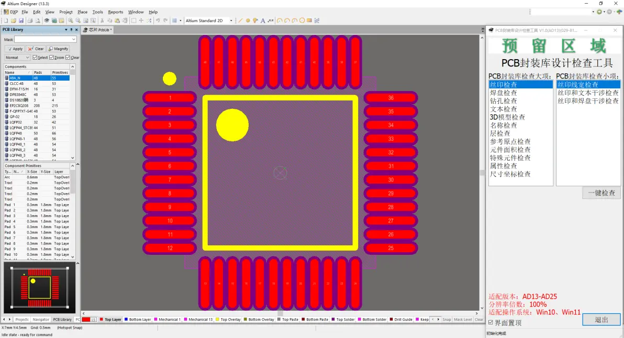Select LQFP48 in the Components list
The width and height of the screenshot is (624, 338).
tap(17, 133)
